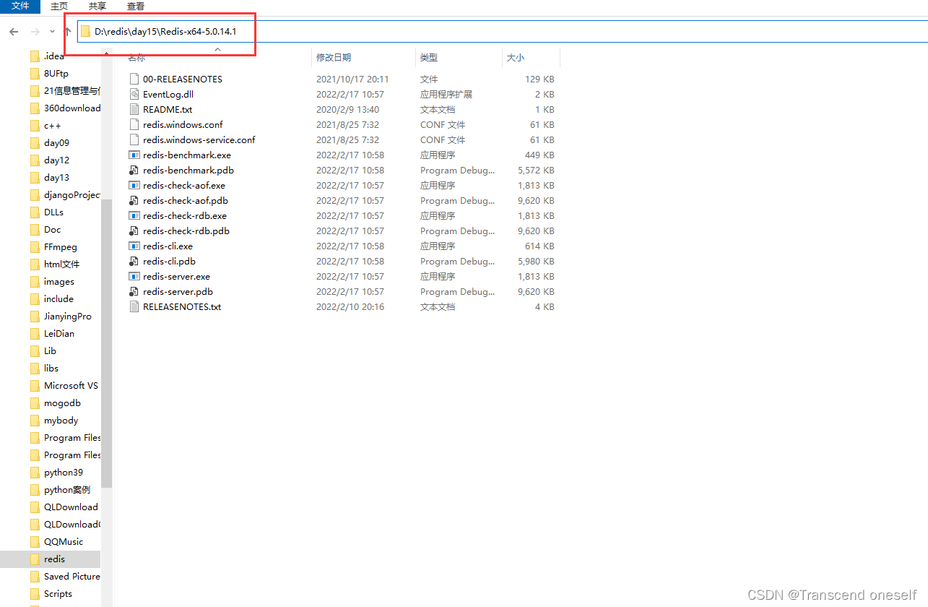Go up one folder level arrow
The width and height of the screenshot is (928, 607).
[67, 32]
